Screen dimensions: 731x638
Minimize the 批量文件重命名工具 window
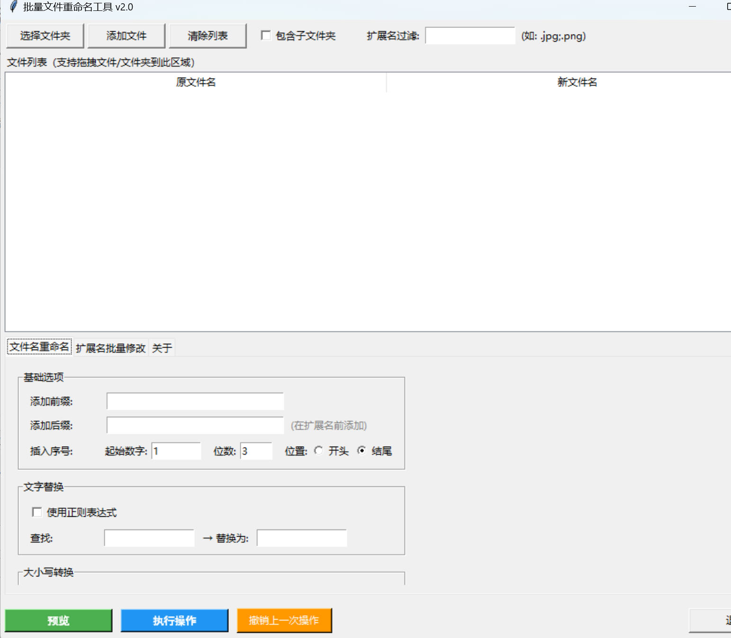[x=693, y=7]
